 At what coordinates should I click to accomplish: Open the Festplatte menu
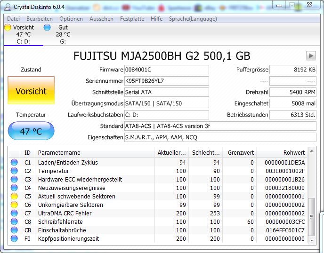pos(132,19)
